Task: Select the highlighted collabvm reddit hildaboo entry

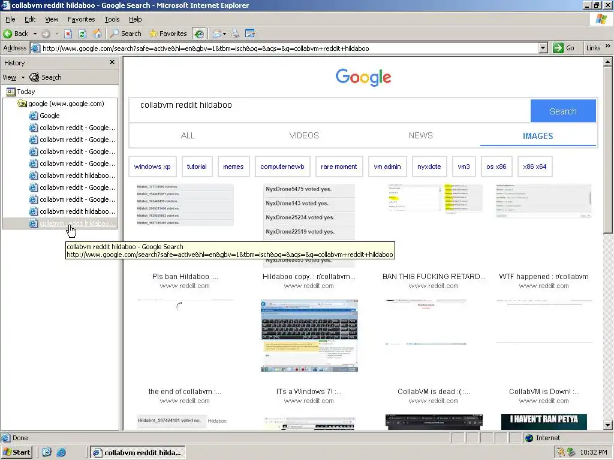Action: click(x=73, y=223)
